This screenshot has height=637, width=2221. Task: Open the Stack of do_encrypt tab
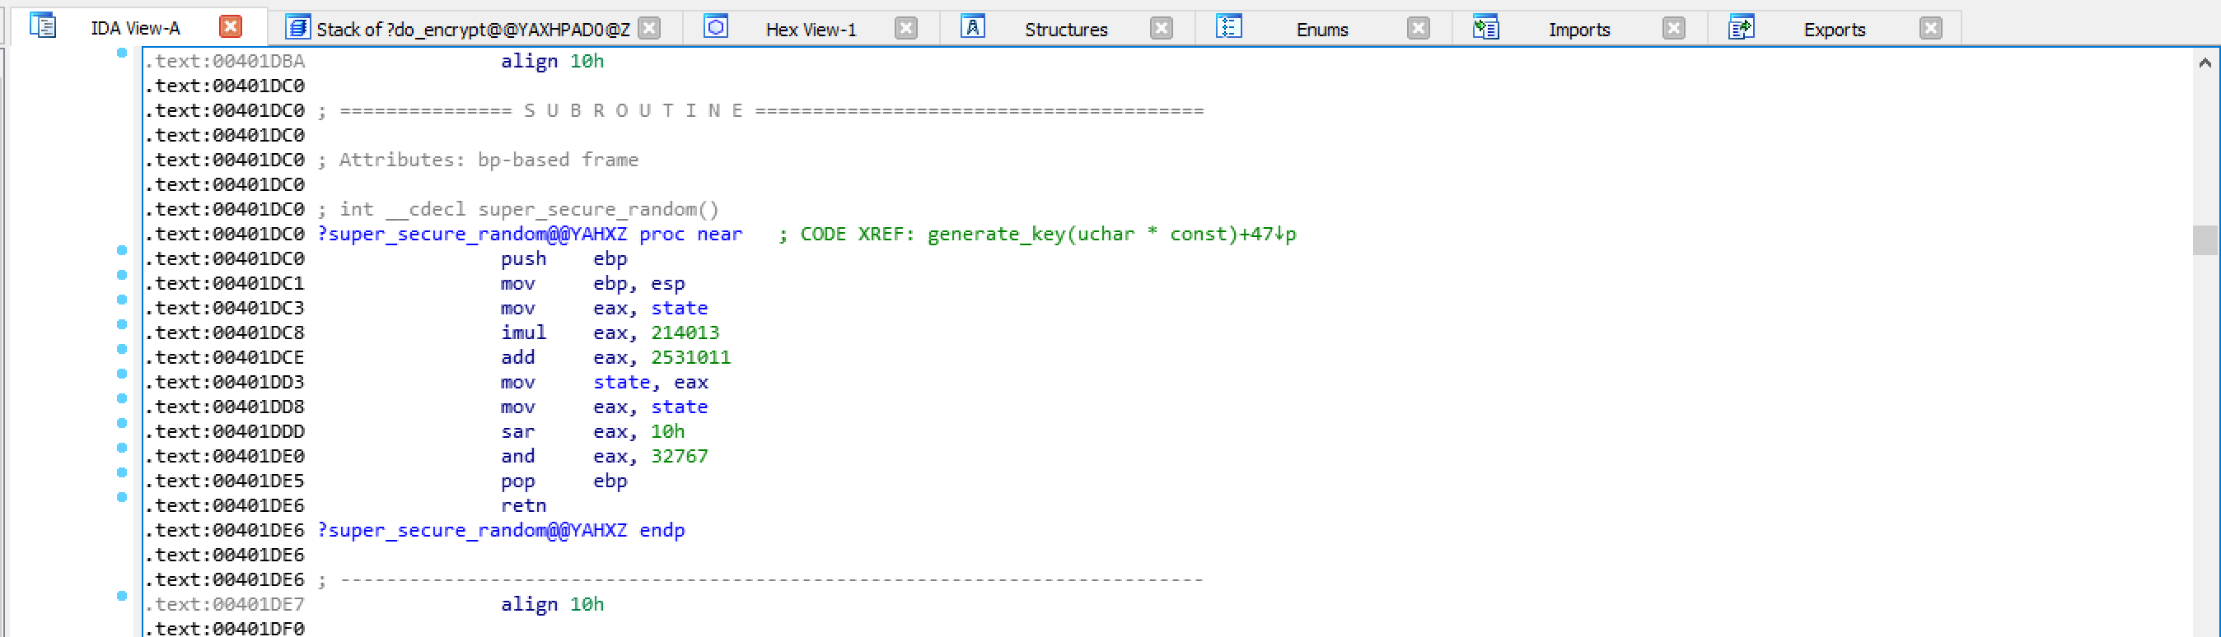[473, 30]
